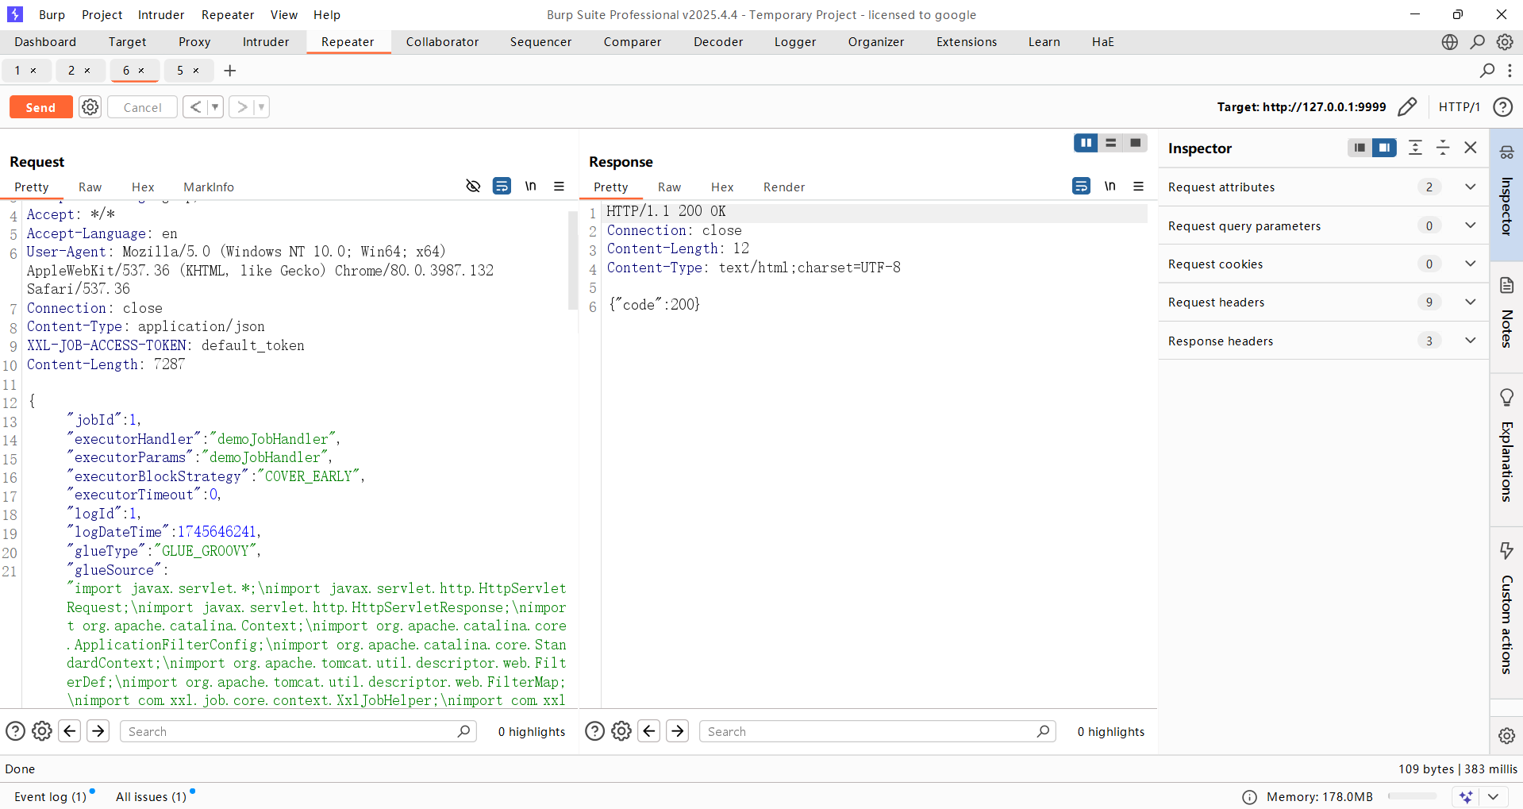Open next history dropdown arrow
Viewport: 1523px width, 809px height.
(x=261, y=107)
